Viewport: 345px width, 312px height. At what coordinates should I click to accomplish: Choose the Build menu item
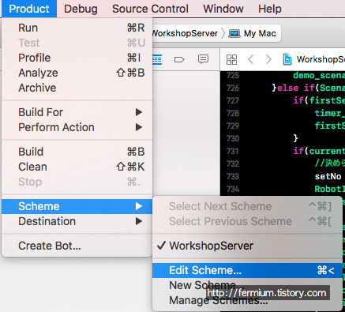[x=77, y=152]
